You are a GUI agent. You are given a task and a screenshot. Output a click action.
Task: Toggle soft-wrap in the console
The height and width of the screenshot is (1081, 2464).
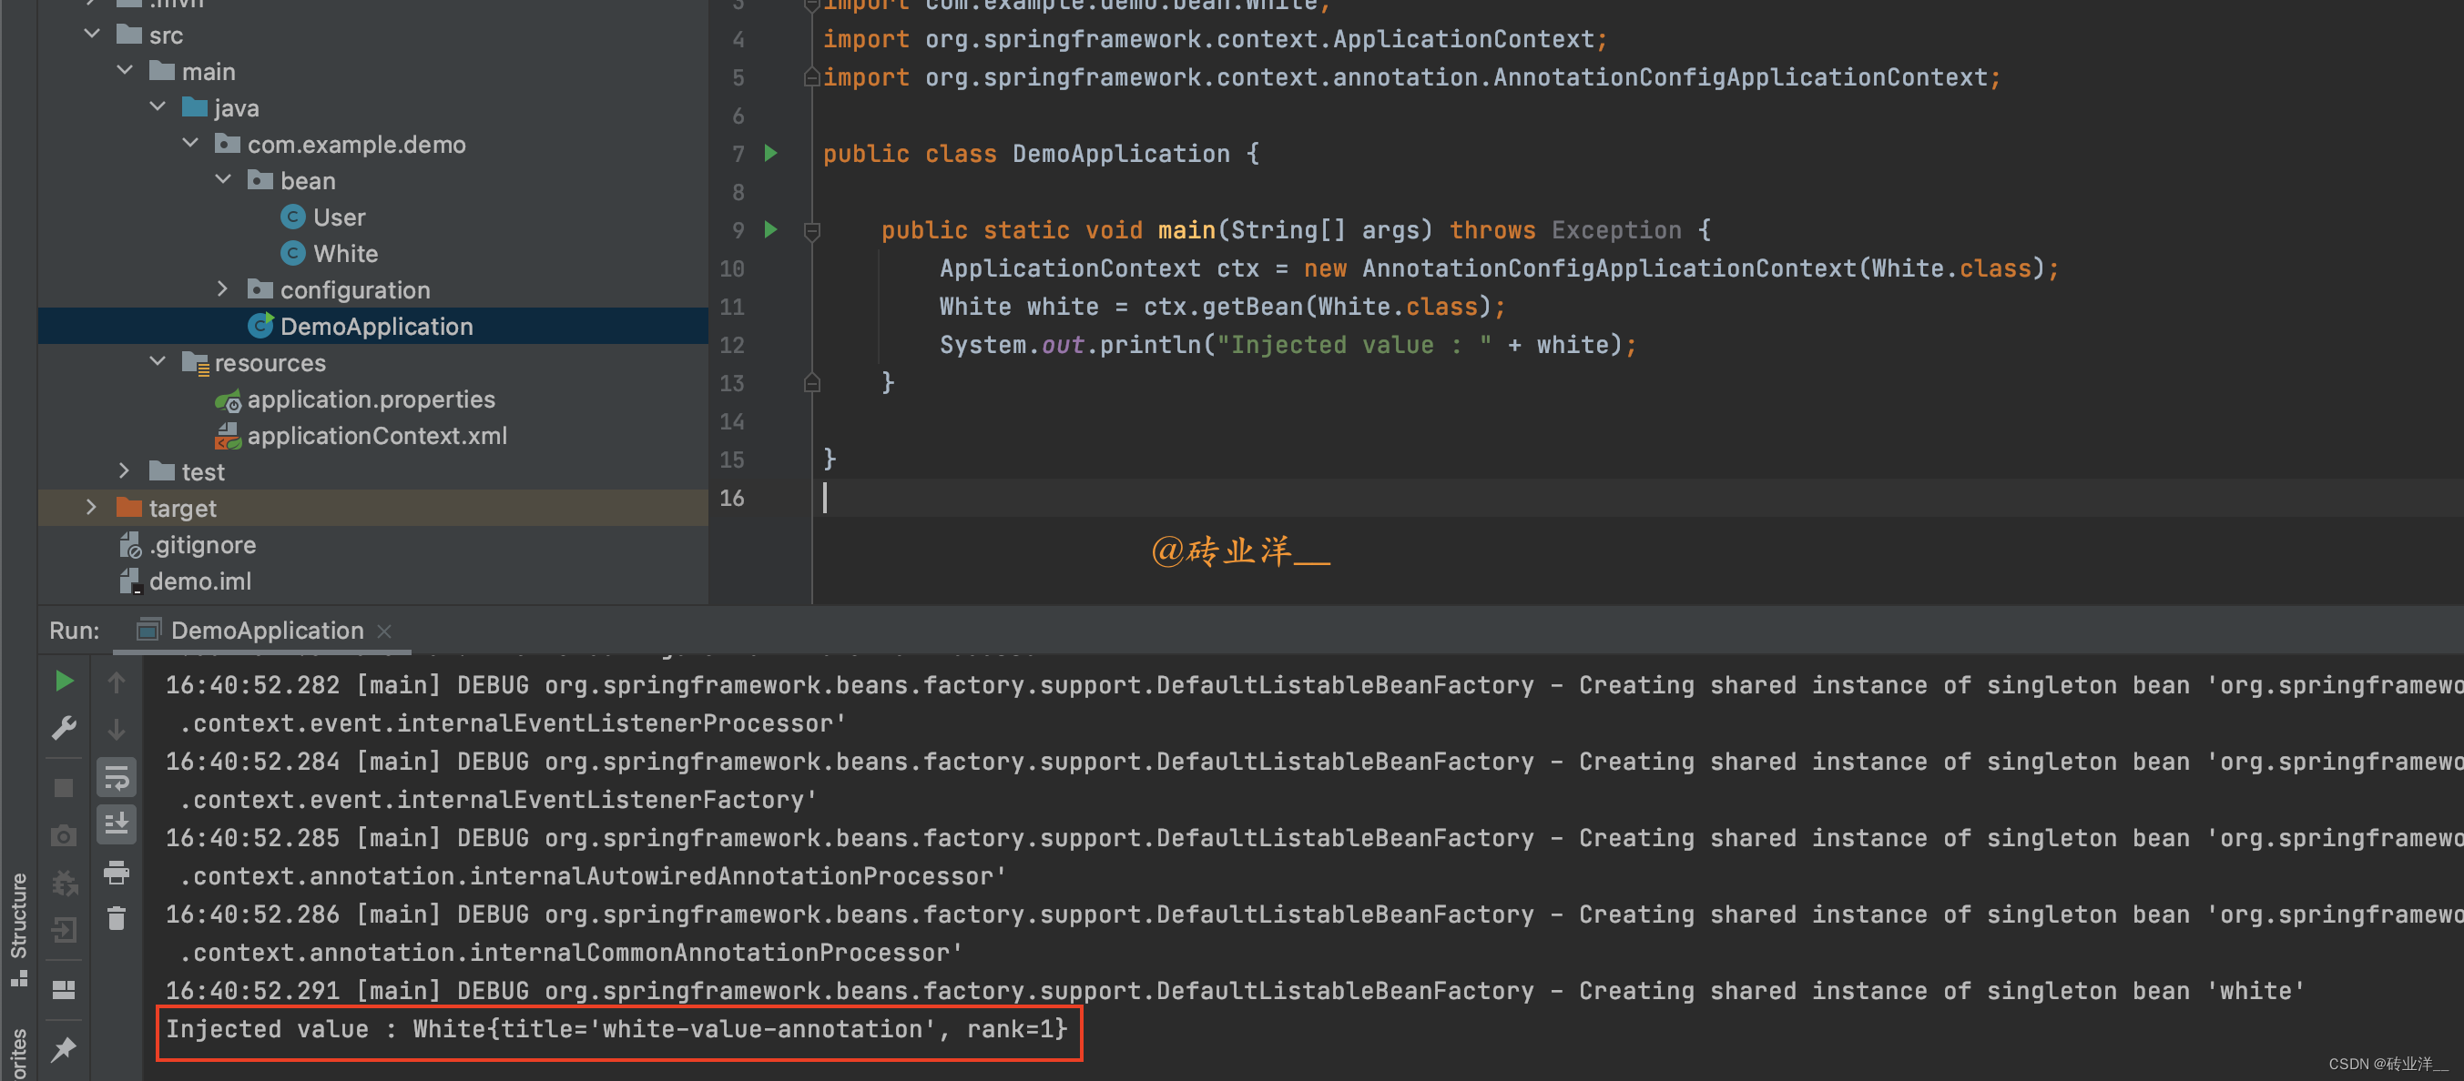click(x=117, y=778)
